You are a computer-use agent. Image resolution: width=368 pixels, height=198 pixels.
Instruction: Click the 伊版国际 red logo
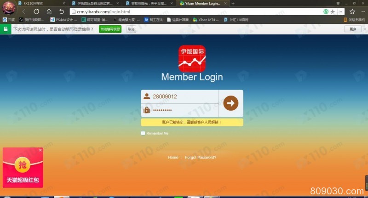point(192,59)
